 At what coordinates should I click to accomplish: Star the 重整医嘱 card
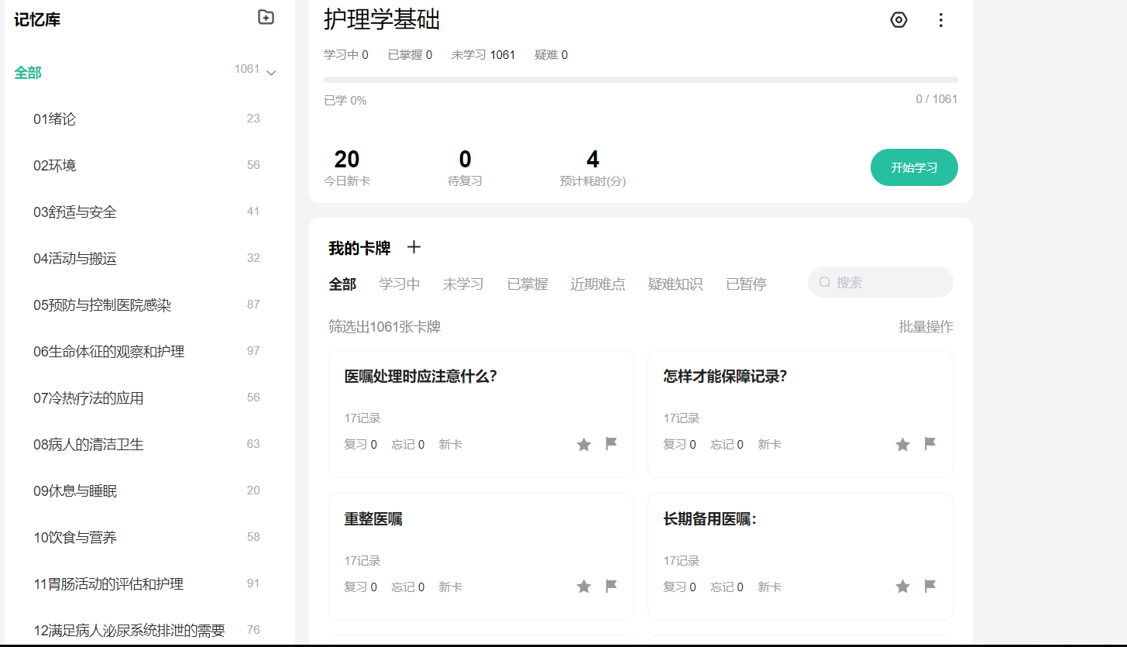584,587
